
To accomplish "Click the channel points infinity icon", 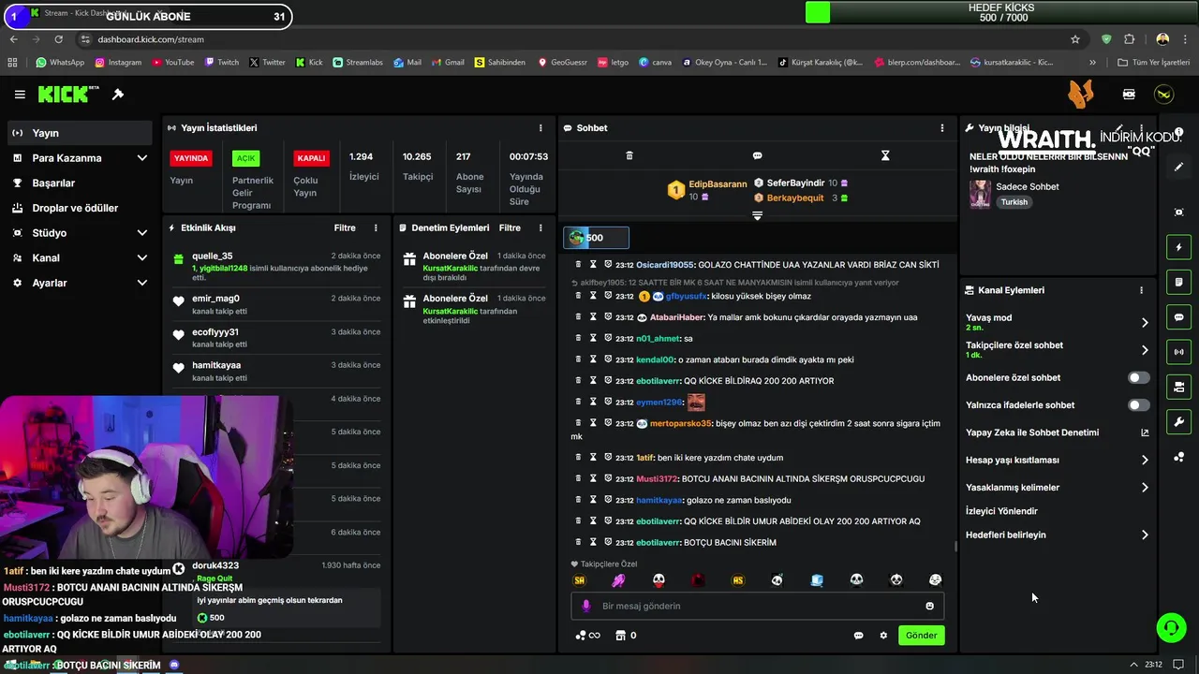I will pos(587,636).
